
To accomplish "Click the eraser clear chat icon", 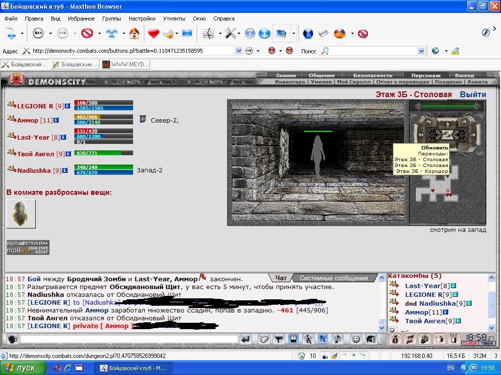I will click(264, 339).
